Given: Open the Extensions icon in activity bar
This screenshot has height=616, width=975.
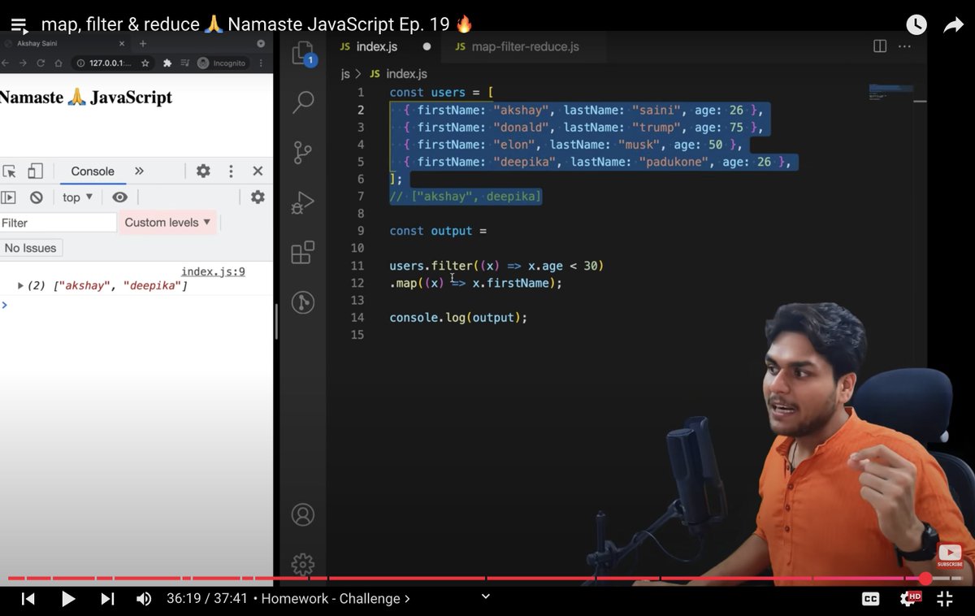Looking at the screenshot, I should 303,253.
